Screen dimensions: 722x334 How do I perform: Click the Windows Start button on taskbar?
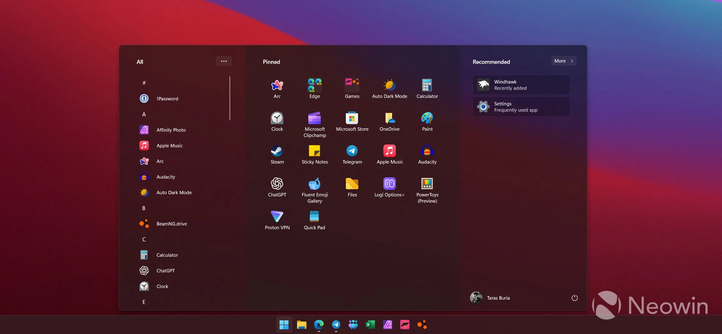(x=284, y=325)
